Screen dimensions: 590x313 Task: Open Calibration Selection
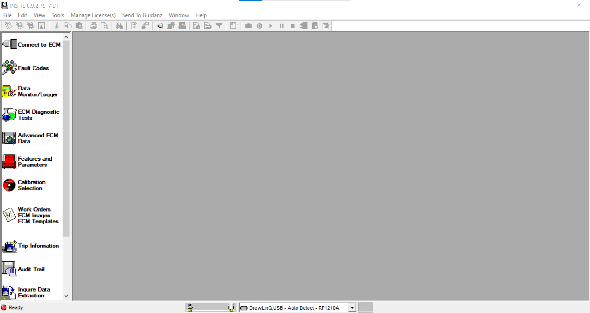point(10,185)
